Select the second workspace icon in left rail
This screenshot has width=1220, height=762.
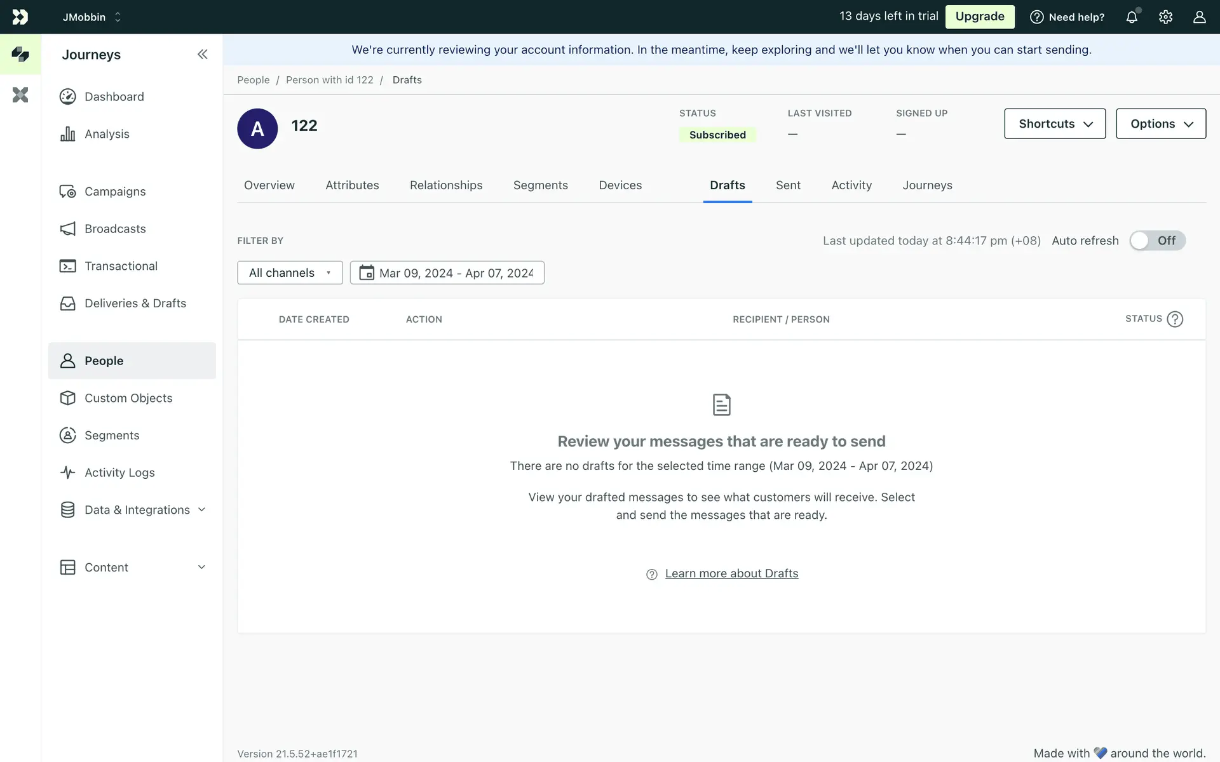click(x=20, y=95)
